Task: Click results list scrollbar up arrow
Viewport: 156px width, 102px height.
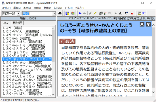Action: [x=53, y=28]
